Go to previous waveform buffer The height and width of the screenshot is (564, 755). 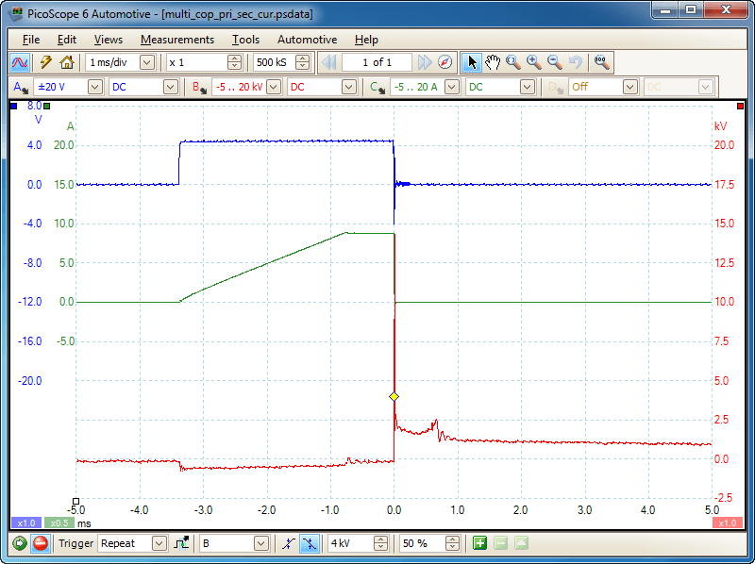click(x=328, y=62)
